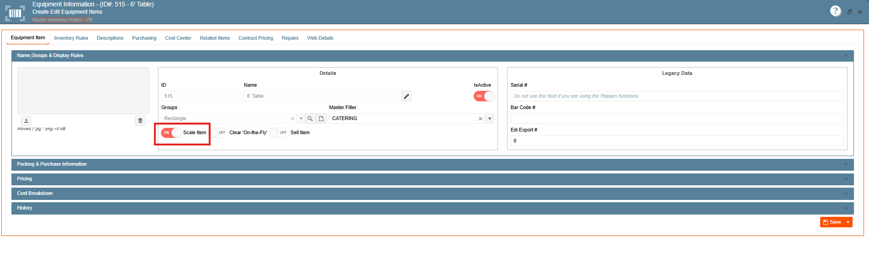The height and width of the screenshot is (257, 869).
Task: Expand the Cost Breakdown section
Action: pos(845,194)
